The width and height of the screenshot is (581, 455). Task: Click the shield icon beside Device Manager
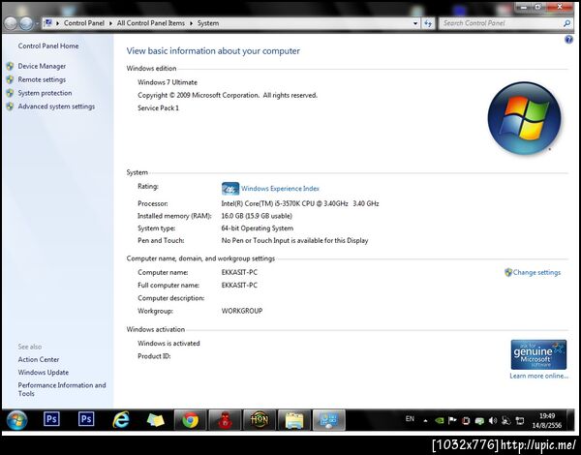[10, 67]
